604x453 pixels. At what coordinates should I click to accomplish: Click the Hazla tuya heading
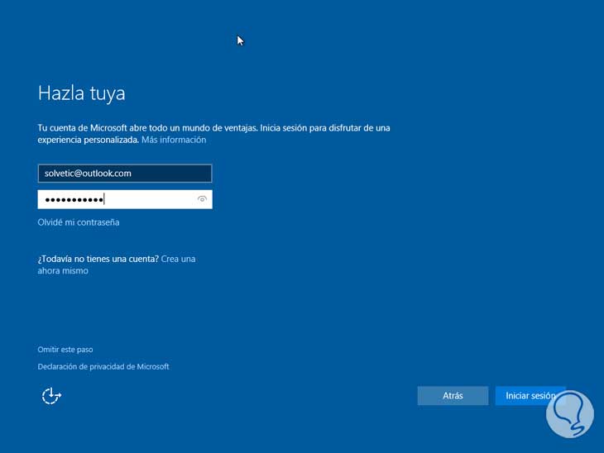(82, 93)
